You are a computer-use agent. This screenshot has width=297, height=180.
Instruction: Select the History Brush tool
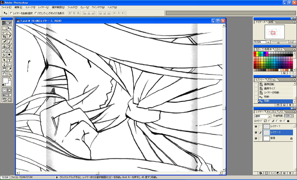pyautogui.click(x=9, y=46)
